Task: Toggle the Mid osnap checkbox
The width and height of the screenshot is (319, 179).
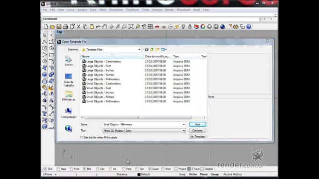Action: click(x=84, y=169)
